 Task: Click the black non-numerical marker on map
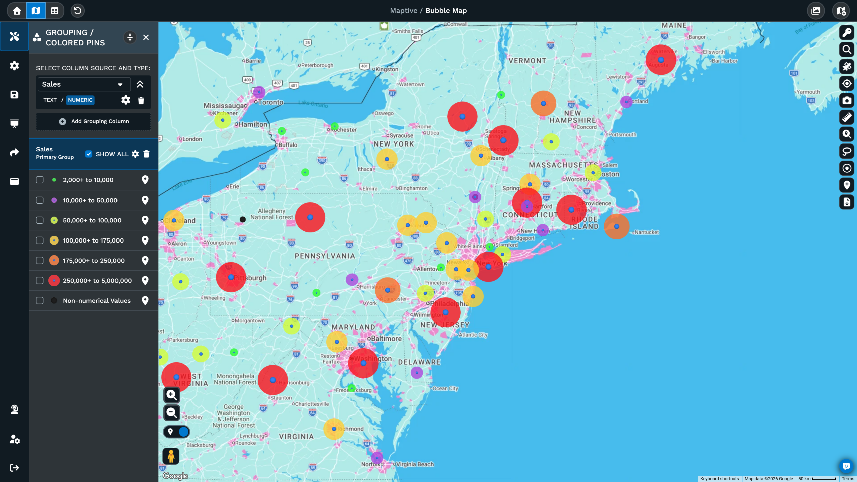pyautogui.click(x=243, y=220)
